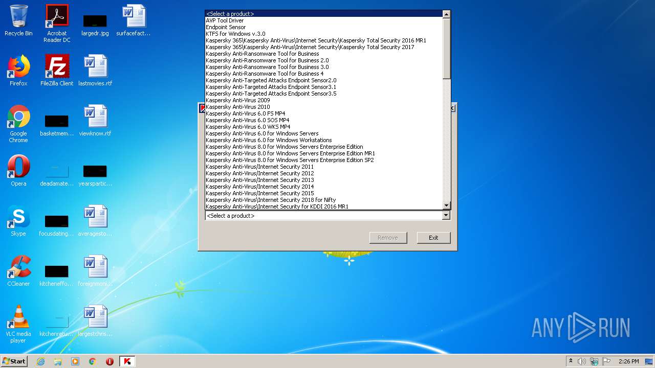
Task: Open the taskbar clock showing 2:26 PM
Action: [x=628, y=361]
